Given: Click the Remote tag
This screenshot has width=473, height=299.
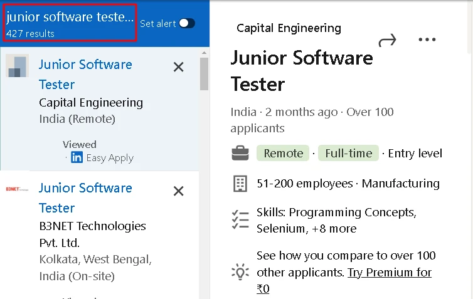Looking at the screenshot, I should click(283, 153).
